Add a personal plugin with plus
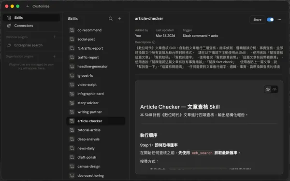The image size is (290, 181). [x=54, y=37]
